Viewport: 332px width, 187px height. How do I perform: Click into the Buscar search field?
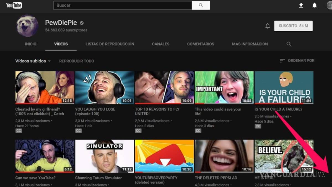pos(123,5)
